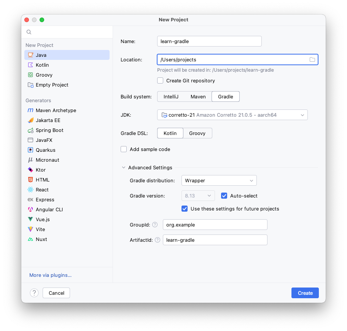Open ArtifactId help question mark

pyautogui.click(x=158, y=240)
